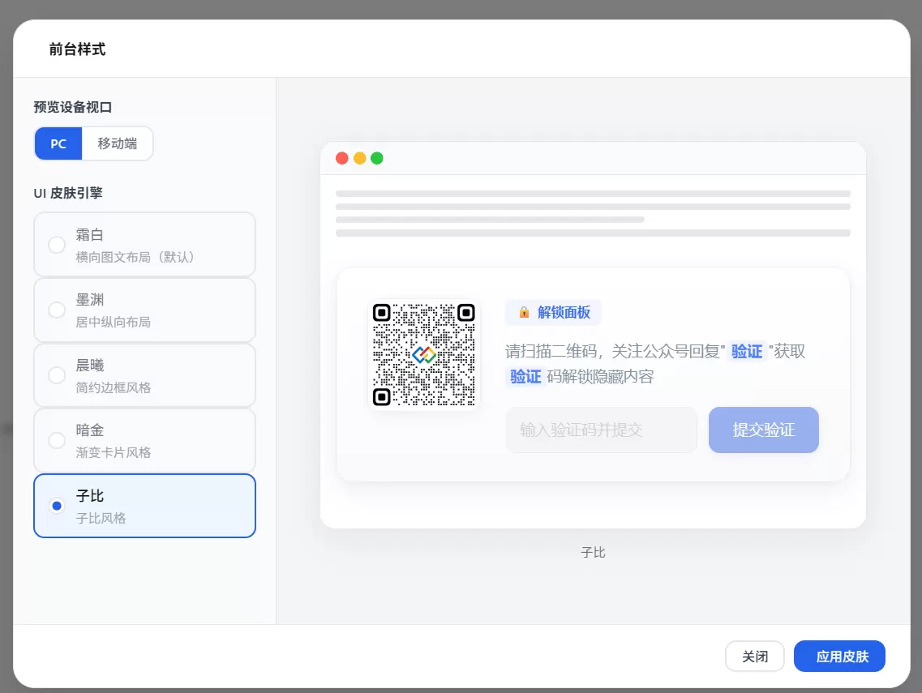Screen dimensions: 922x693
Task: Click the 渐变卡片风格 description
Action: pyautogui.click(x=113, y=452)
